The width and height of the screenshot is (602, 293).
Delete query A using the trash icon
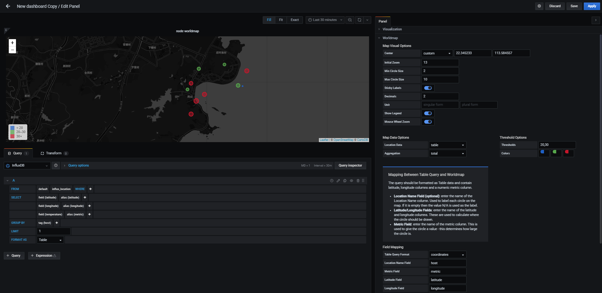click(x=358, y=181)
